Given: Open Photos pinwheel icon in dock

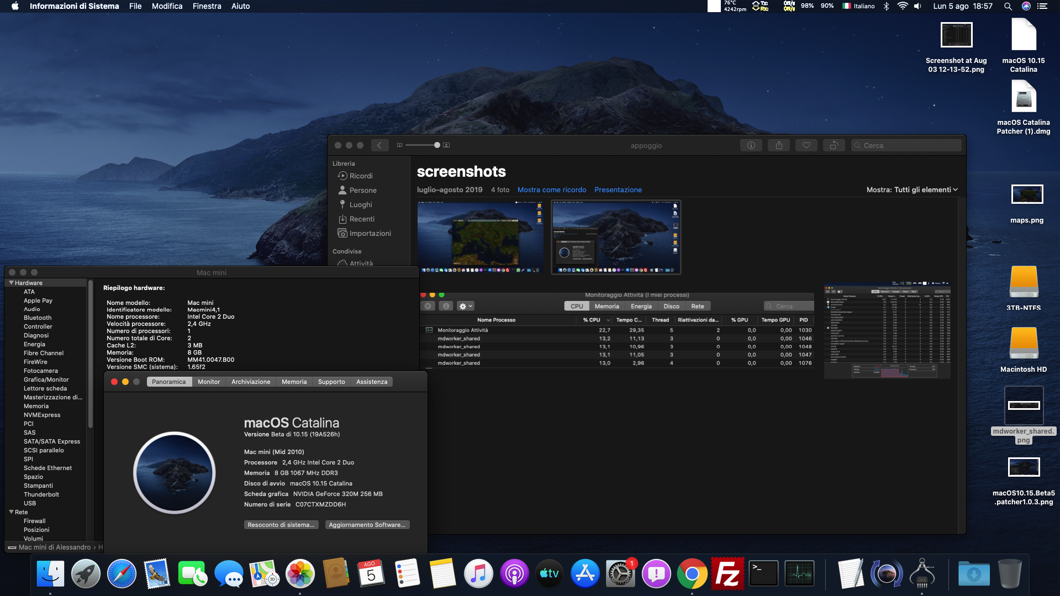Looking at the screenshot, I should [300, 574].
